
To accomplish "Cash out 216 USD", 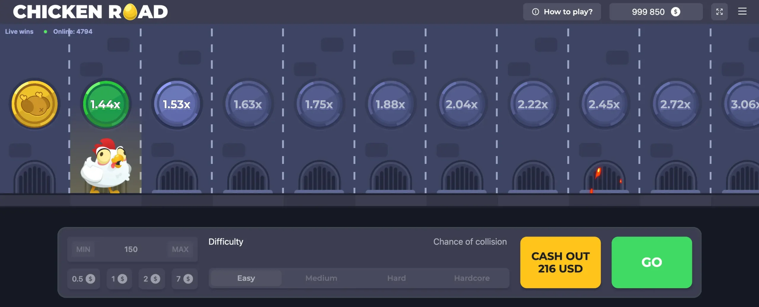I will tap(560, 262).
